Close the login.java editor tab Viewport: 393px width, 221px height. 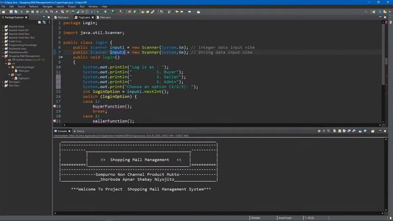pos(93,17)
